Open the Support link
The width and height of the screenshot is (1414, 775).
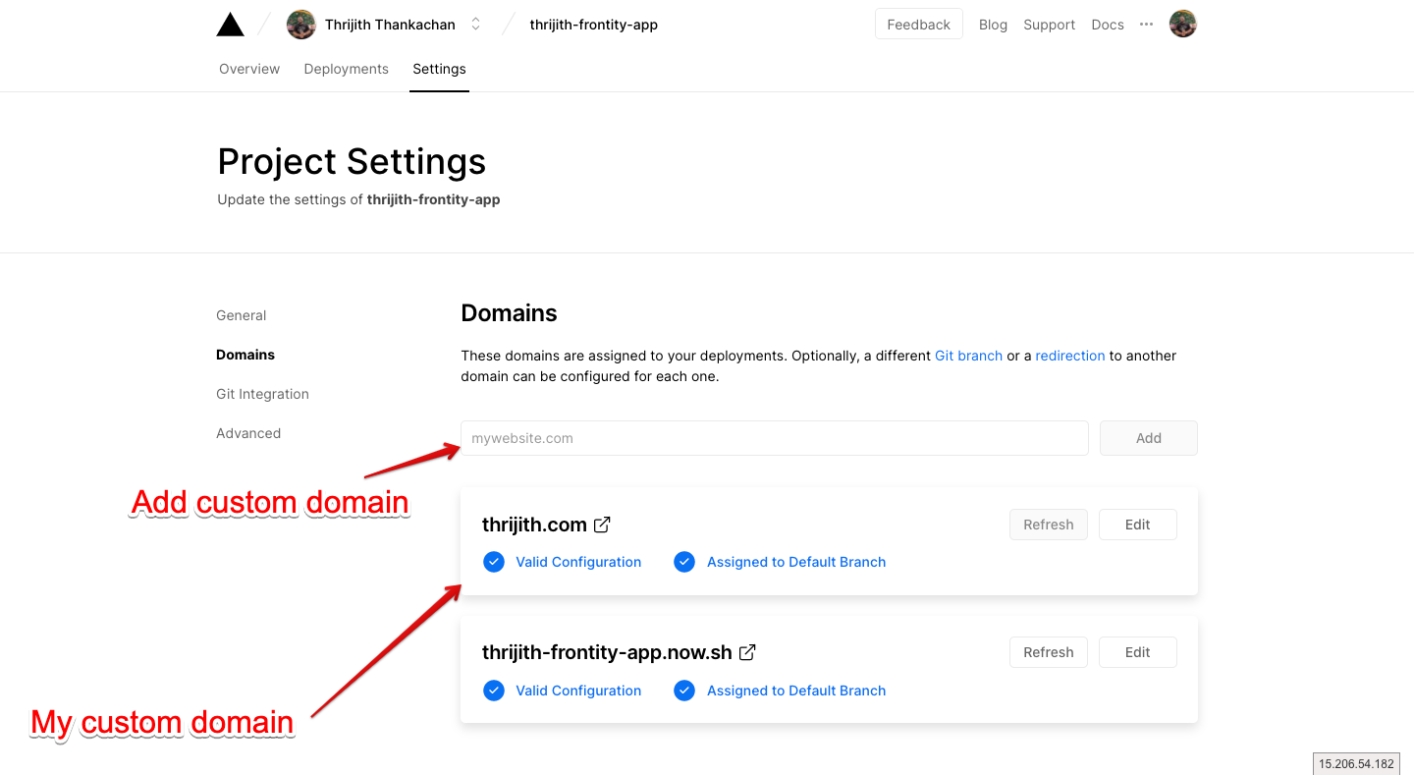1049,25
